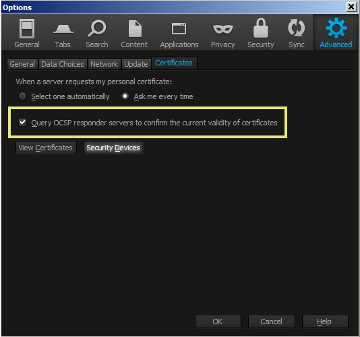Open the Tabs options panel icon

(x=63, y=29)
